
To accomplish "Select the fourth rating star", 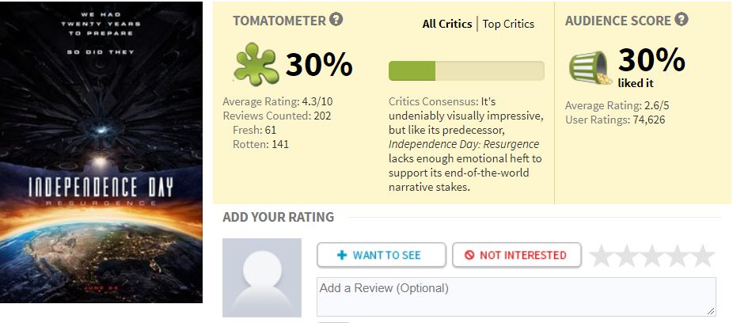I will click(677, 256).
